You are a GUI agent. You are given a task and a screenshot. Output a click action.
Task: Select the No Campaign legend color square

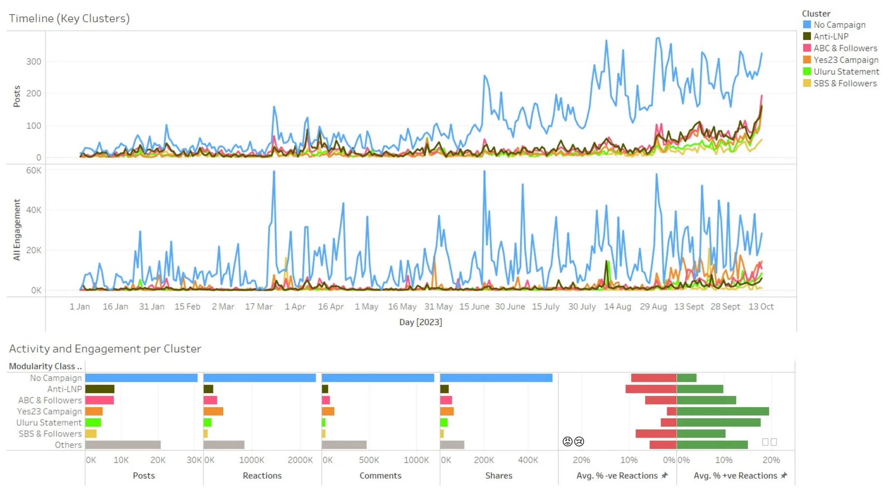tap(807, 25)
